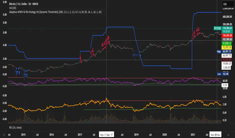Click the 2021 label on time axis
The height and width of the screenshot is (138, 235).
193,135
